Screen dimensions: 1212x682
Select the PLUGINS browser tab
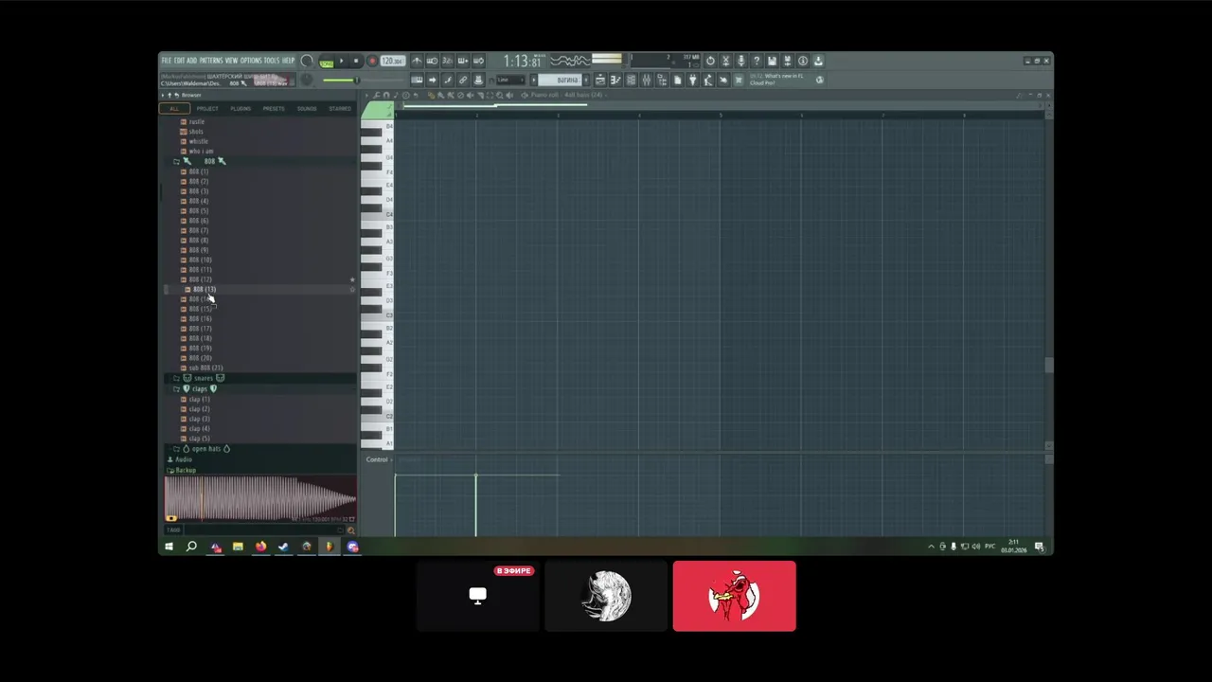(x=241, y=109)
